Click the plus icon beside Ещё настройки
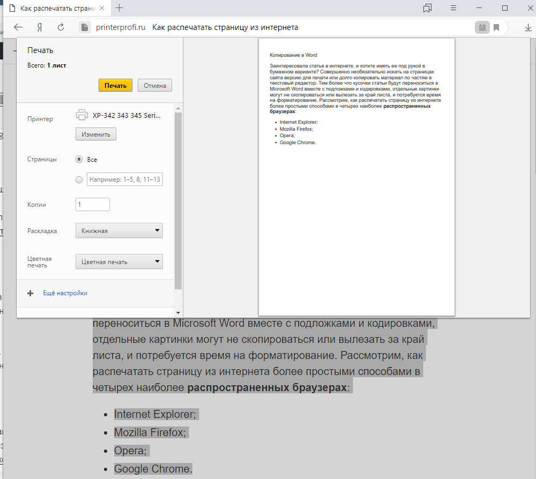Viewport: 536px width, 479px height. [31, 293]
